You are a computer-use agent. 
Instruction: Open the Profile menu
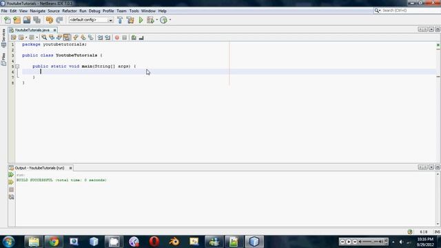click(x=108, y=11)
